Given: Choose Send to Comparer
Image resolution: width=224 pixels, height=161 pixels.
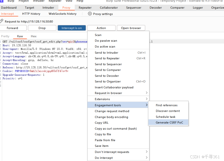Looking at the screenshot, I should point(118,70).
